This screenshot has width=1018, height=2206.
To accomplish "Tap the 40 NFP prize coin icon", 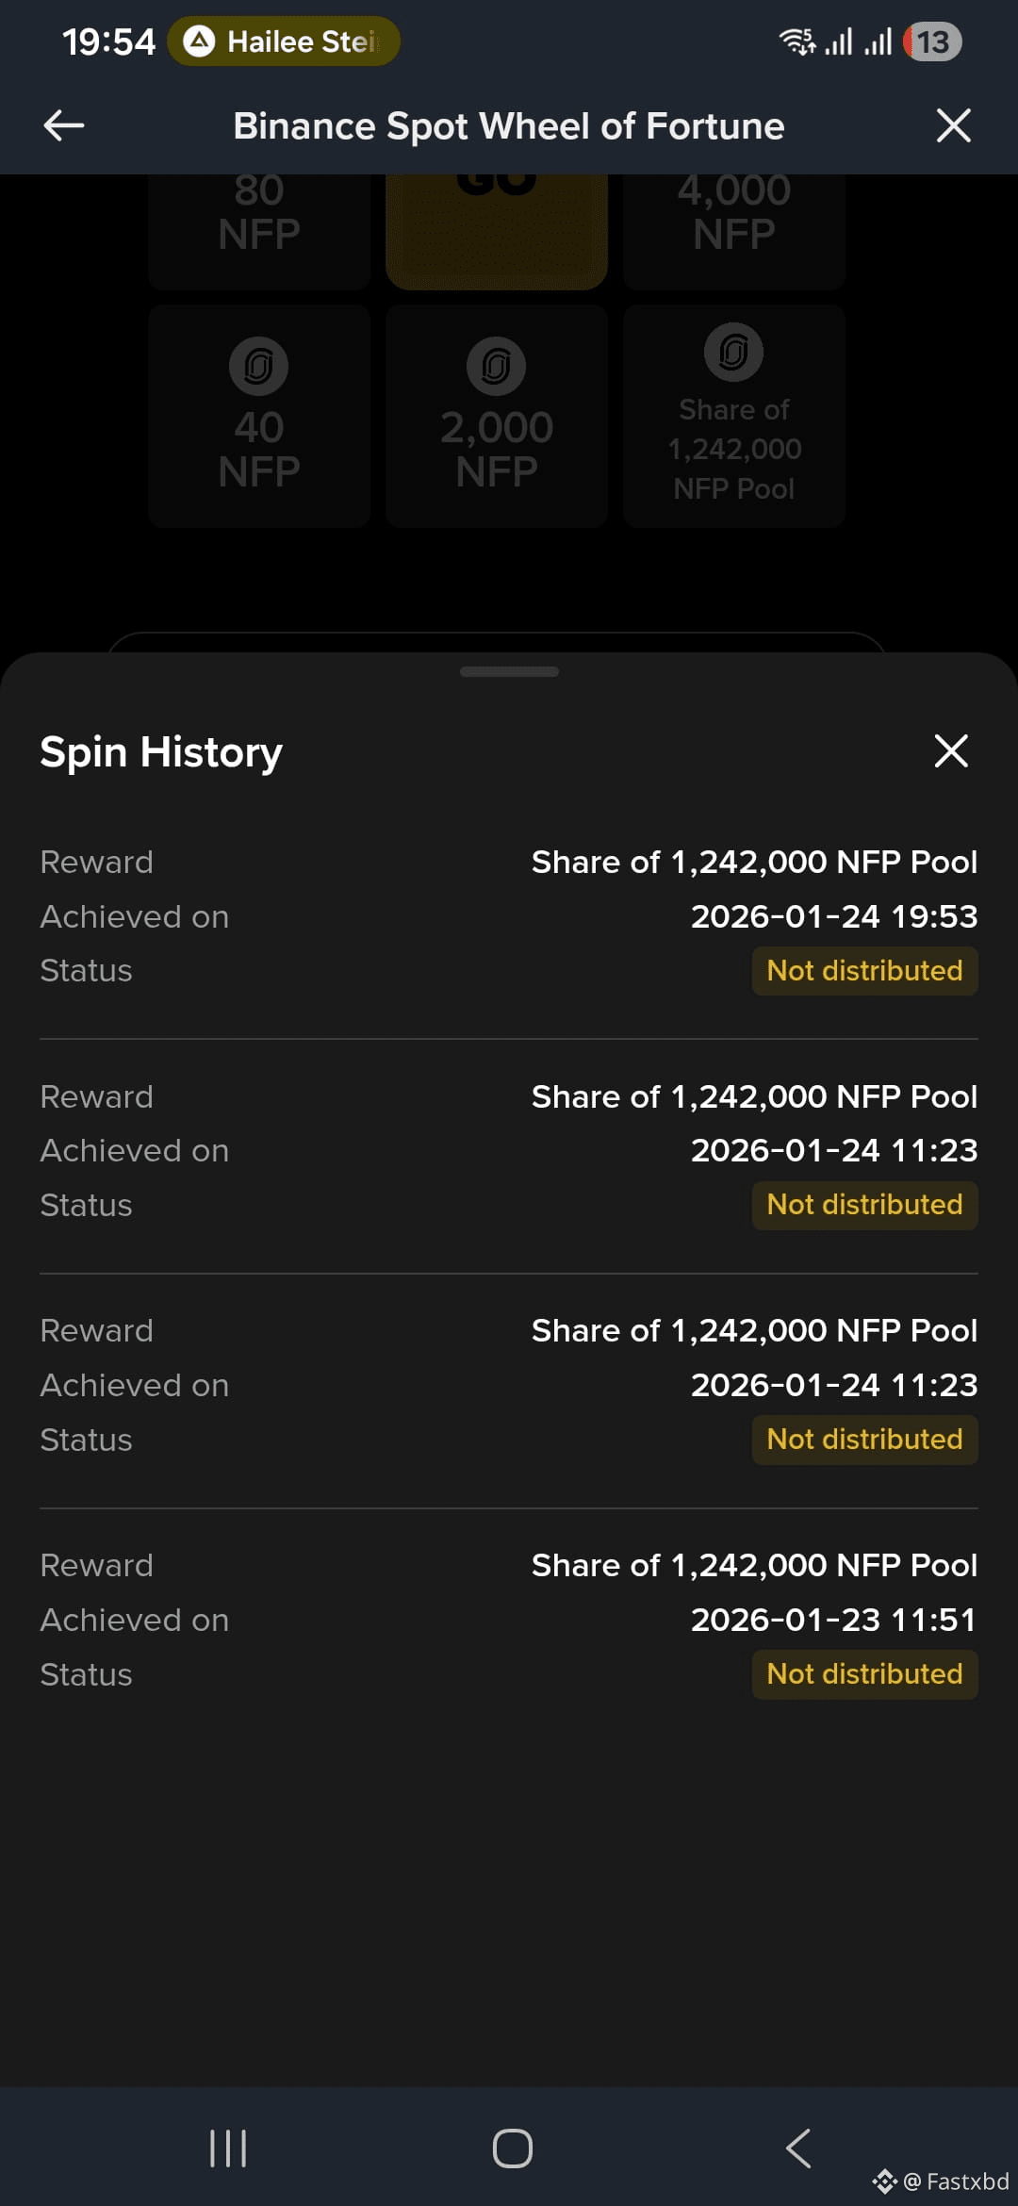I will point(258,366).
